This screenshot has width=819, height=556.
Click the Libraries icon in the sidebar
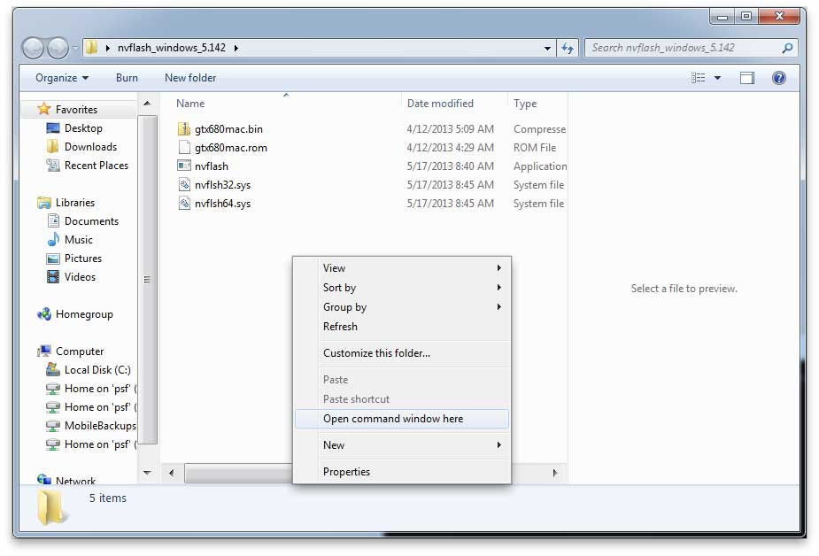pyautogui.click(x=44, y=203)
